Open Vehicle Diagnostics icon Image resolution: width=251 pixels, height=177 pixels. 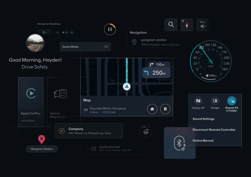[60, 94]
